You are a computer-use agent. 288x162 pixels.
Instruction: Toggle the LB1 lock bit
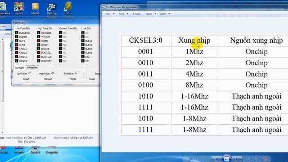pyautogui.click(x=83, y=61)
